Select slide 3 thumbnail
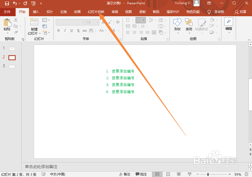 point(12,66)
